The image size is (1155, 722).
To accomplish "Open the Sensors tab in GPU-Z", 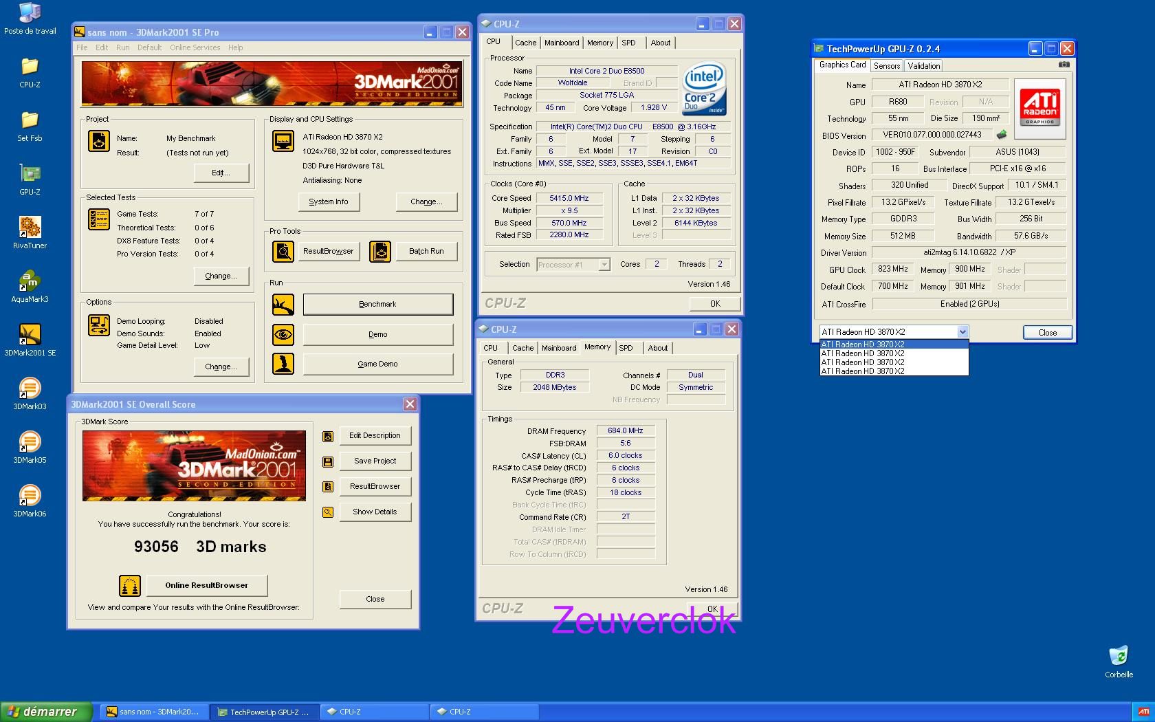I will [x=887, y=66].
